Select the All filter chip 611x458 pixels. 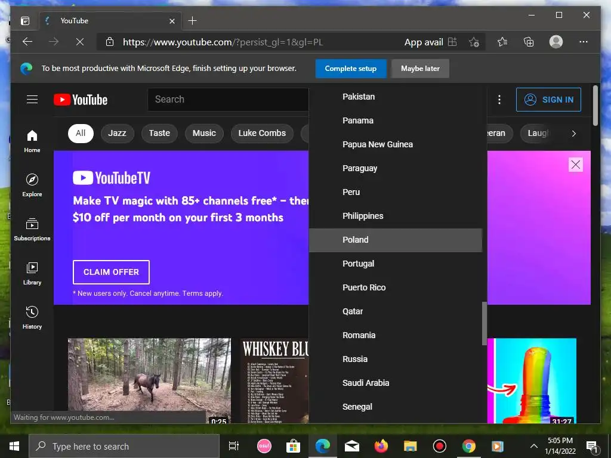81,133
